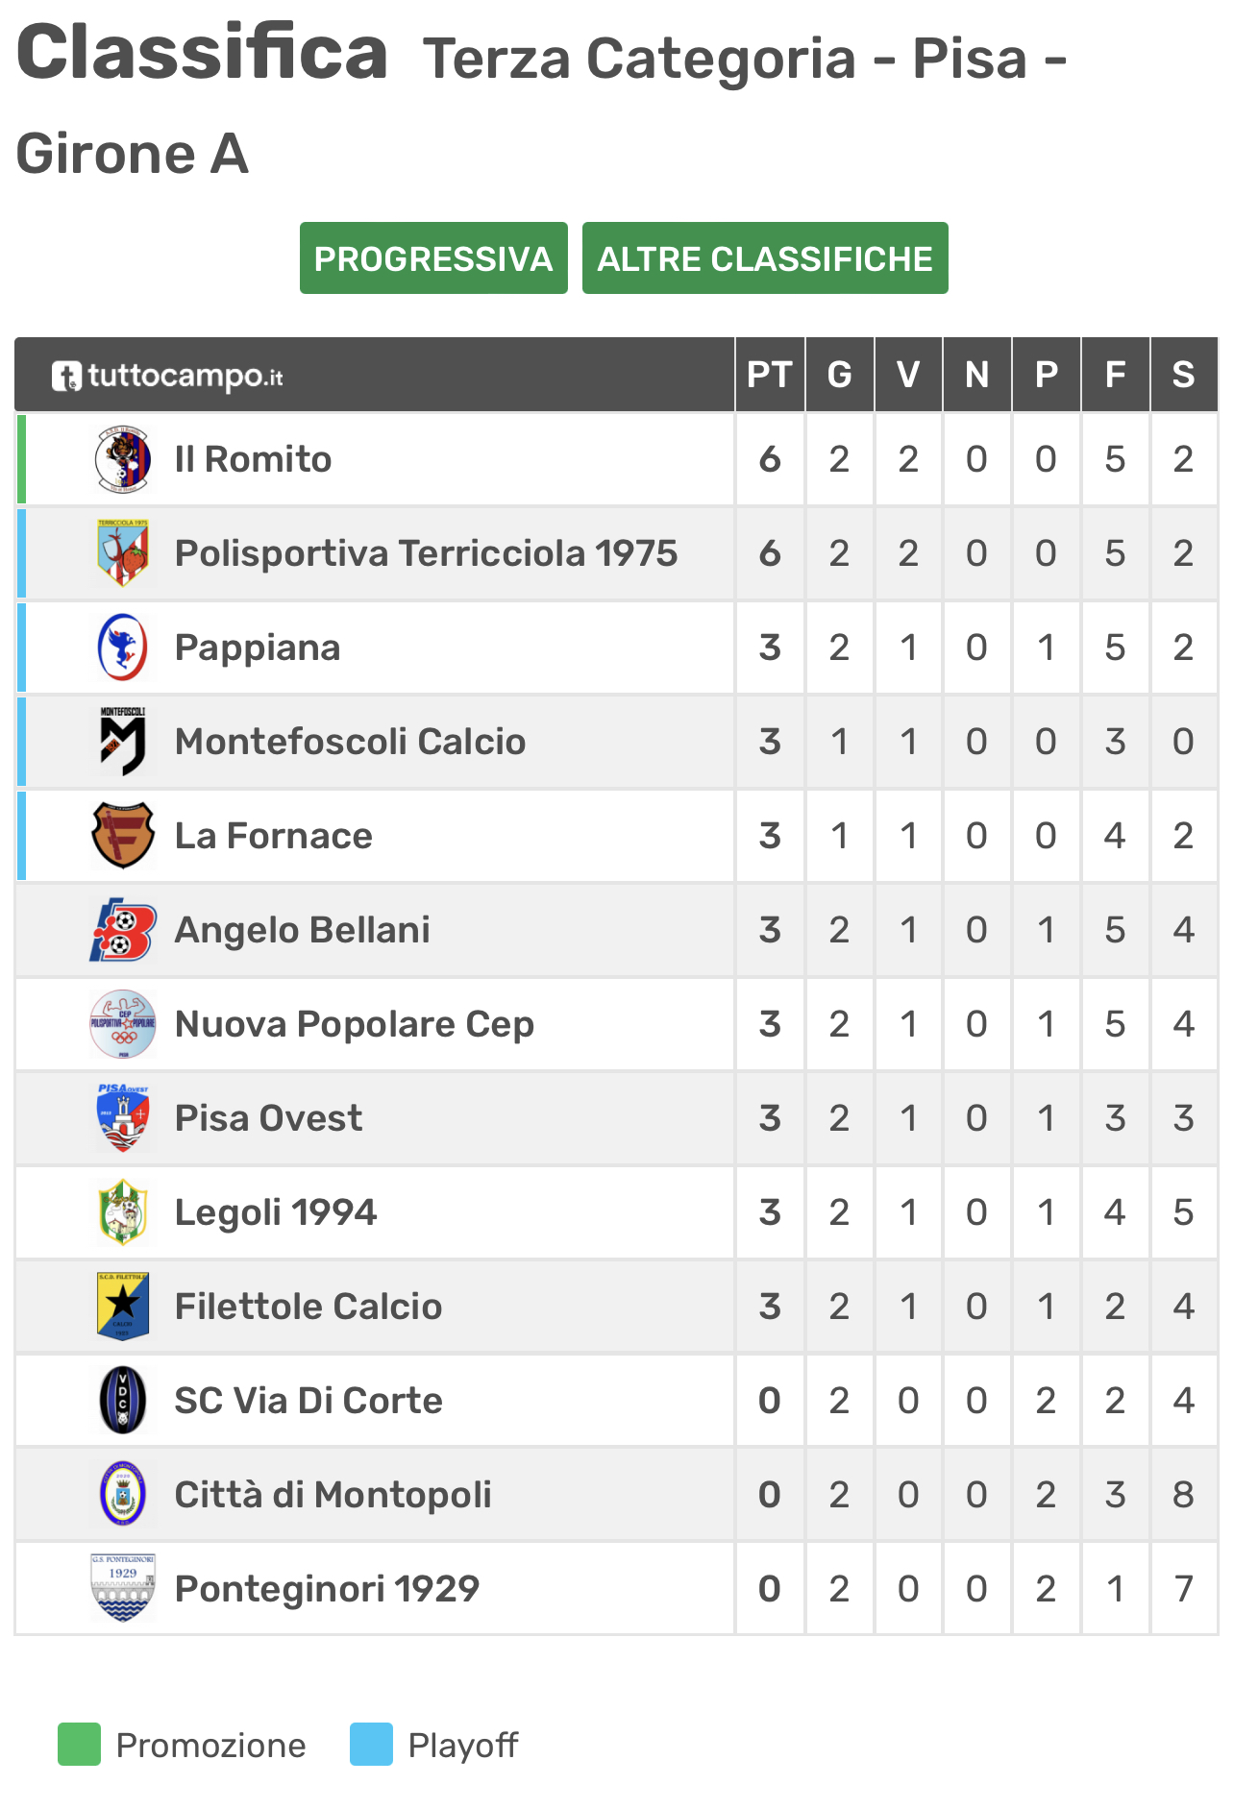The width and height of the screenshot is (1234, 1809).
Task: Open the SC Via Di Corte team link
Action: tap(308, 1401)
